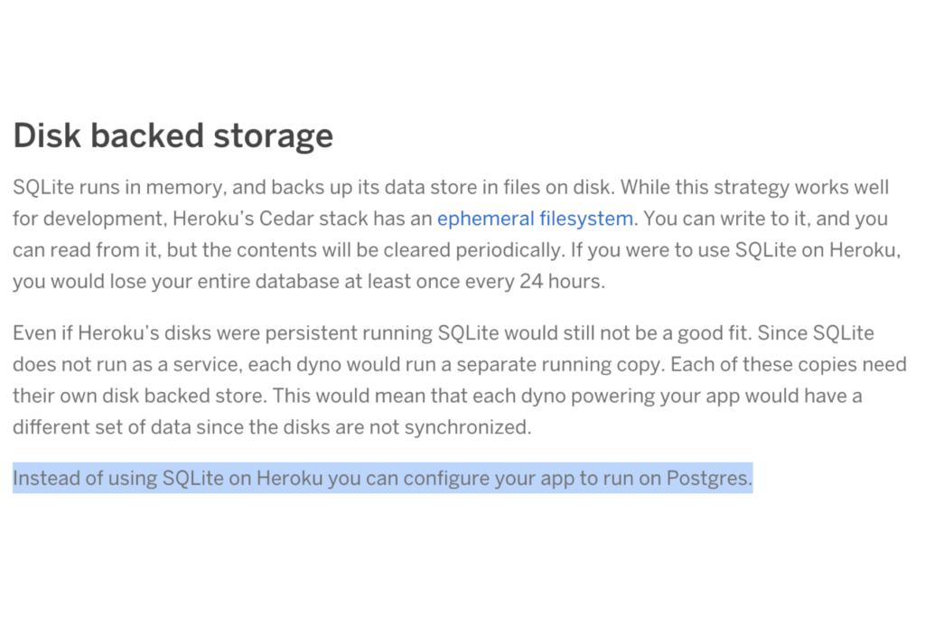
Task: Open the ephemeral filesystem link
Action: (x=536, y=219)
